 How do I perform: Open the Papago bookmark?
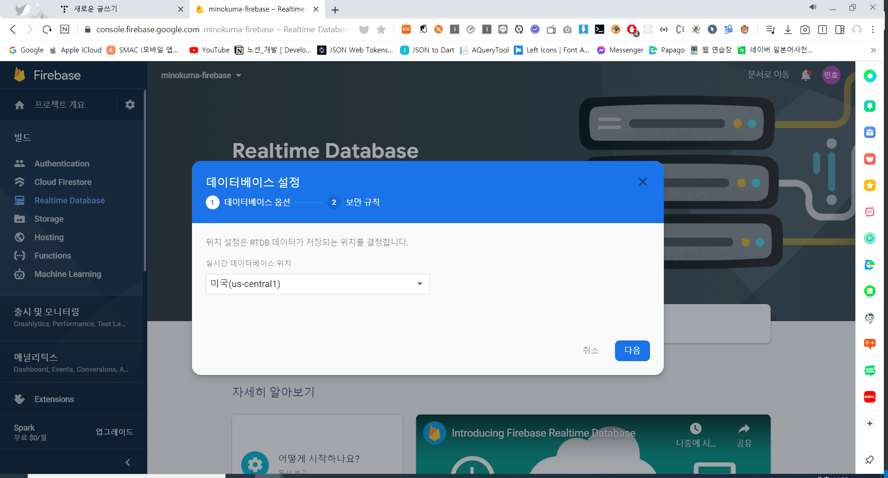667,50
